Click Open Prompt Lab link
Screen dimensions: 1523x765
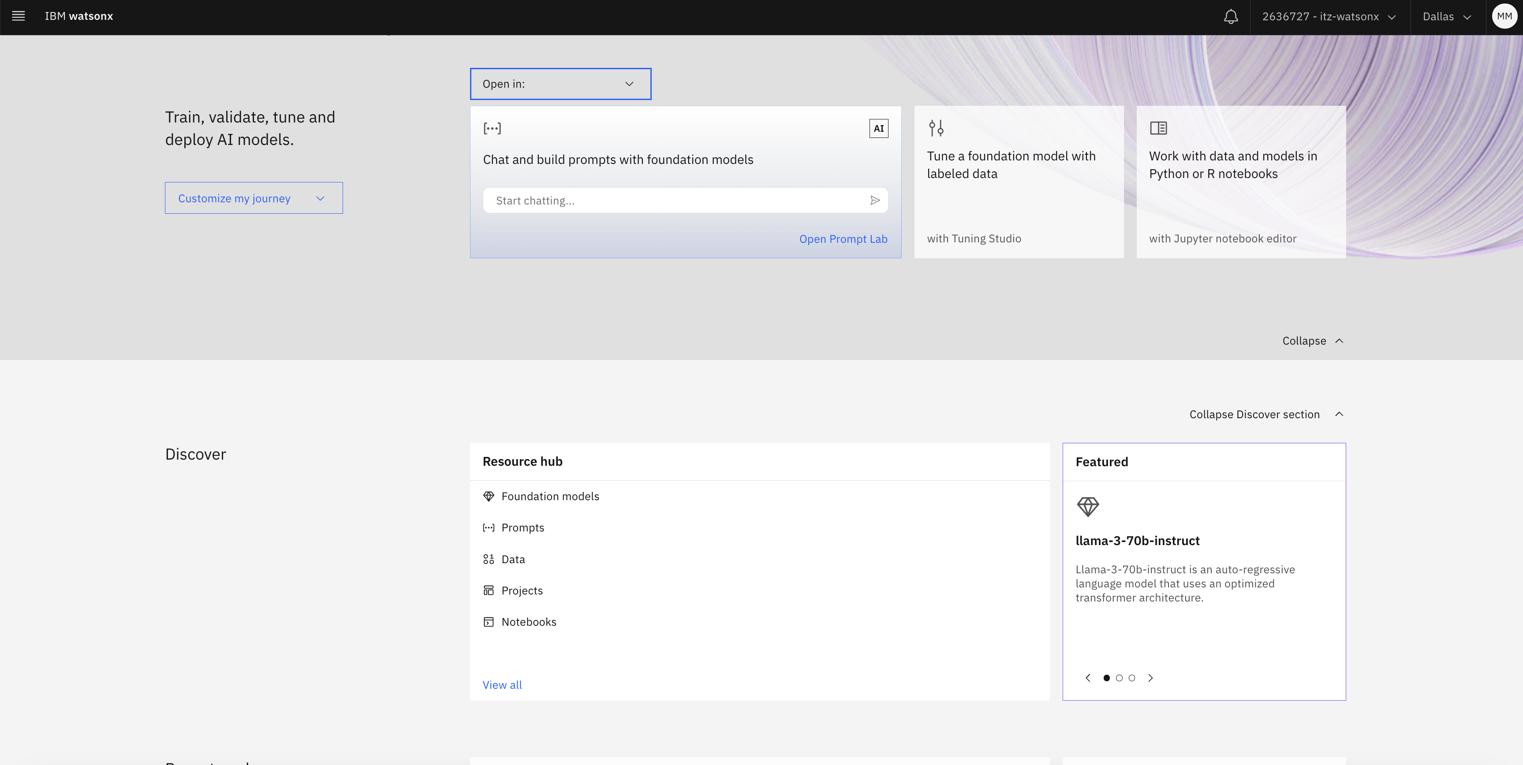coord(843,239)
